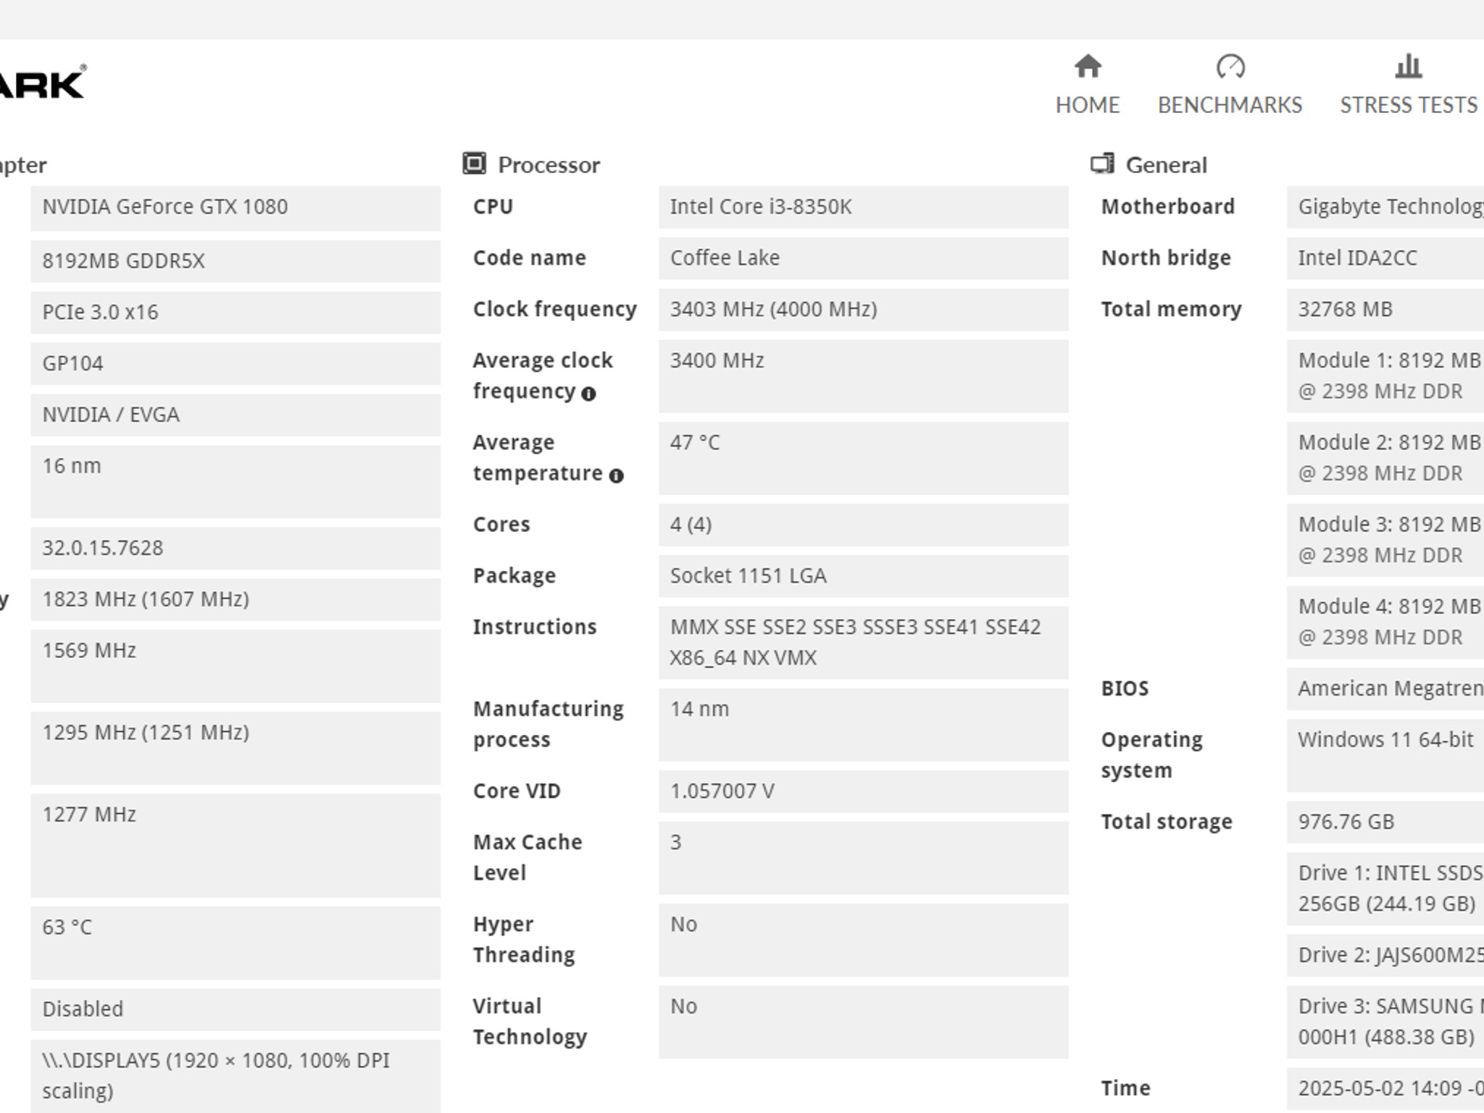Click info icon beside Average temperature
The width and height of the screenshot is (1484, 1113).
click(x=616, y=475)
